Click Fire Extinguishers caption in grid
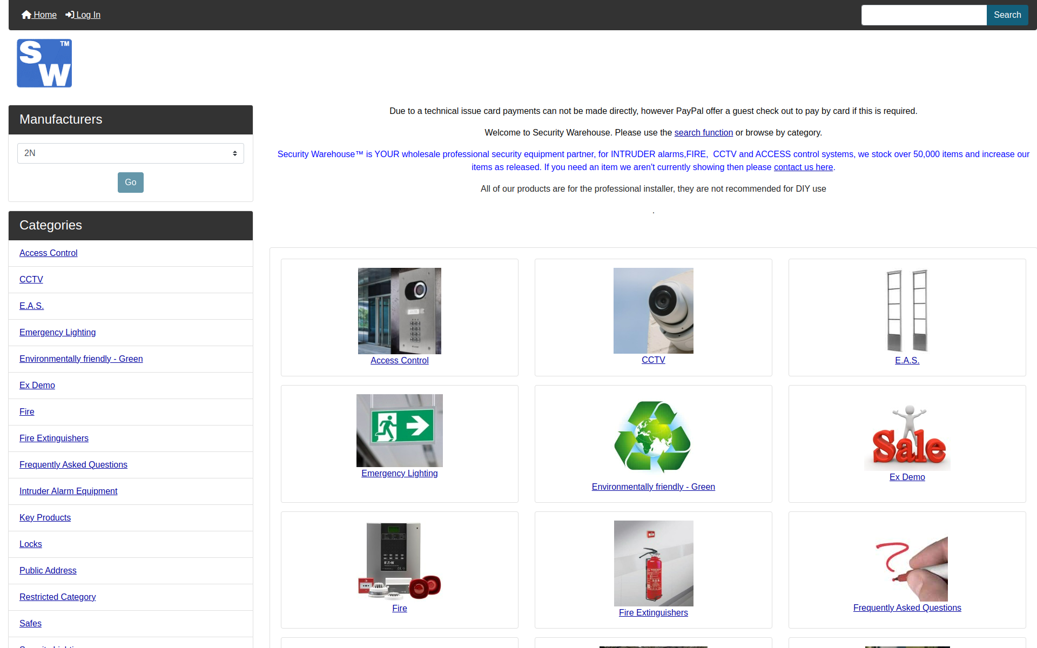Screen dimensions: 1037x648 click(x=654, y=612)
